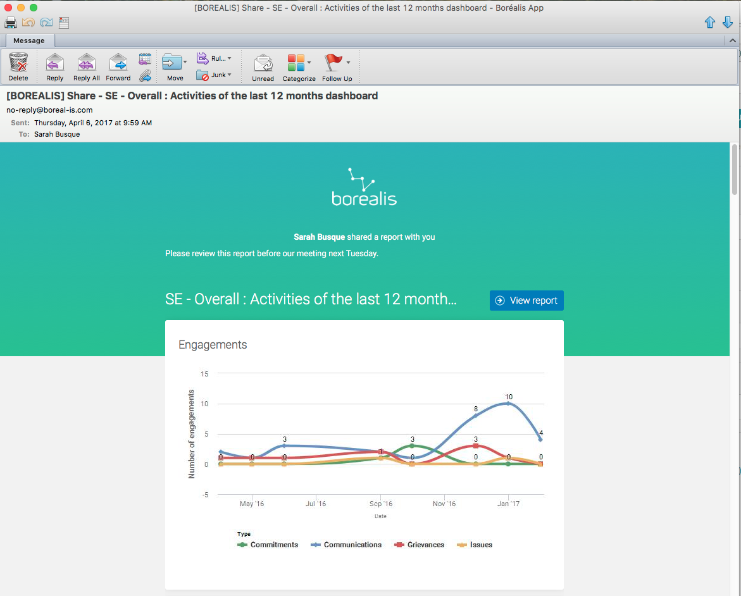Image resolution: width=741 pixels, height=596 pixels.
Task: Go to next message with down arrow
Action: 728,22
